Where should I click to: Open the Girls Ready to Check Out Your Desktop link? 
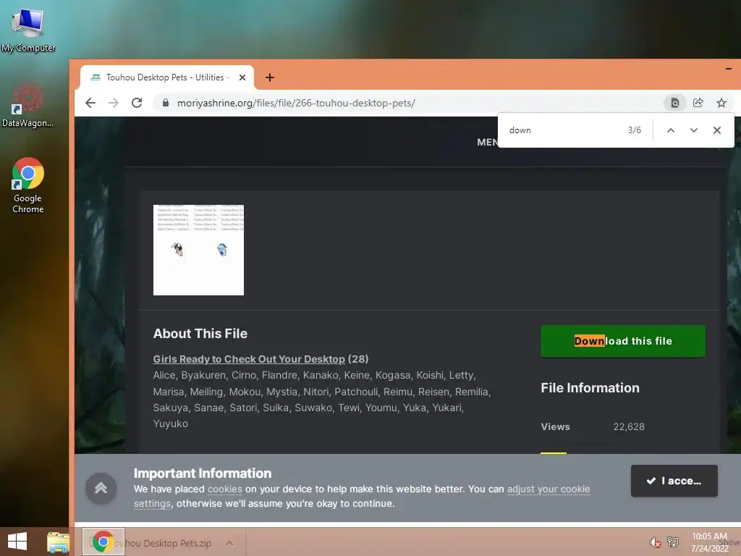click(x=249, y=359)
